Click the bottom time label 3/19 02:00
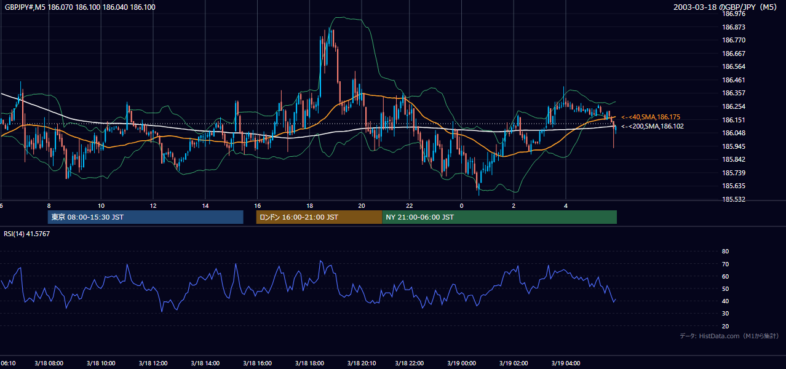 point(514,363)
